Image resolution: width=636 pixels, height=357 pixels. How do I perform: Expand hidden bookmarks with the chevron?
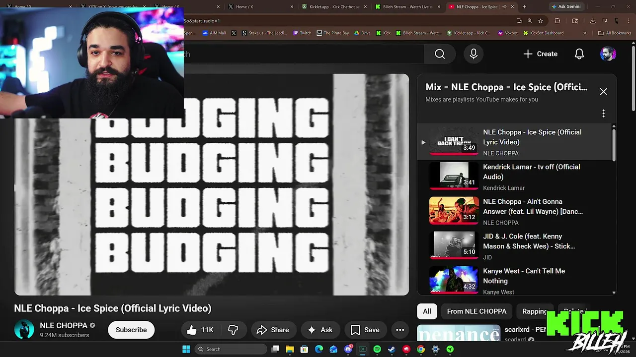[x=585, y=33]
